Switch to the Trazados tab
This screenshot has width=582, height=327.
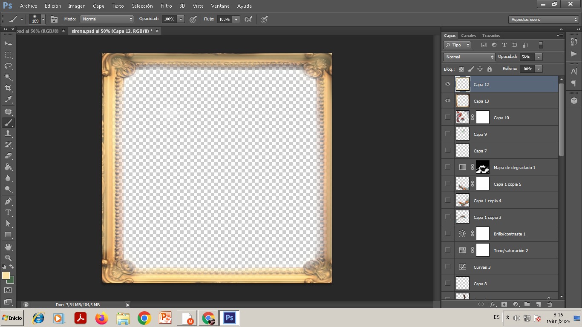coord(491,35)
